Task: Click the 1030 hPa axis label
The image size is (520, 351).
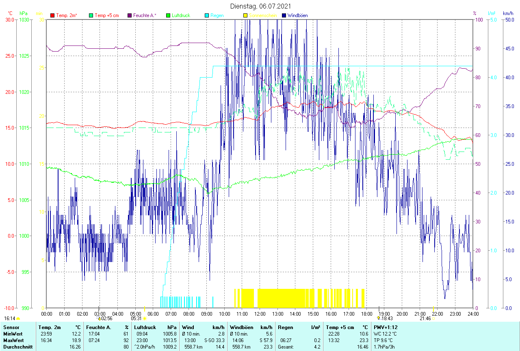Action: click(x=25, y=19)
